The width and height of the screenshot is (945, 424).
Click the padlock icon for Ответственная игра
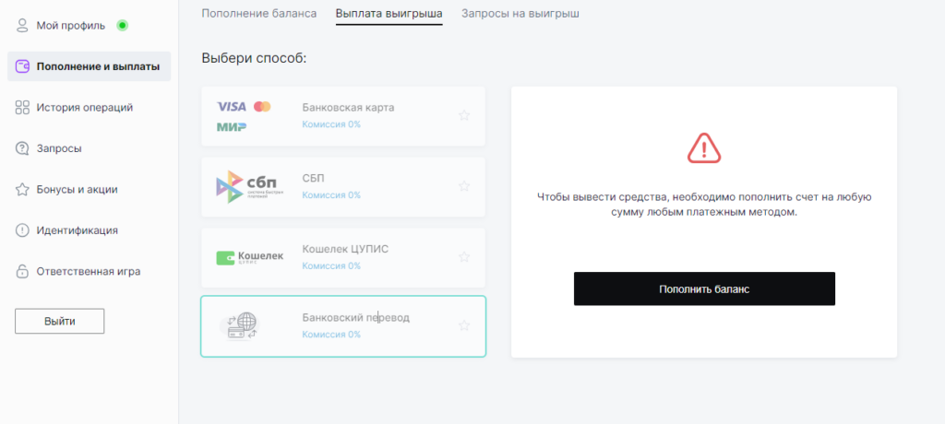(22, 271)
